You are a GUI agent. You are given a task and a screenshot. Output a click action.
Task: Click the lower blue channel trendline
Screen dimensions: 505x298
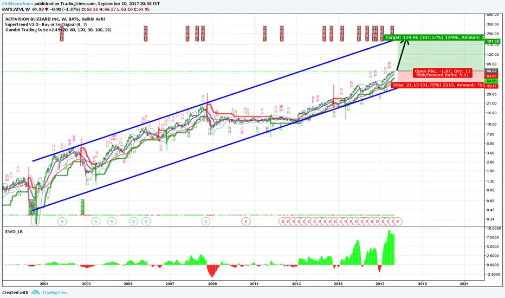pyautogui.click(x=216, y=149)
